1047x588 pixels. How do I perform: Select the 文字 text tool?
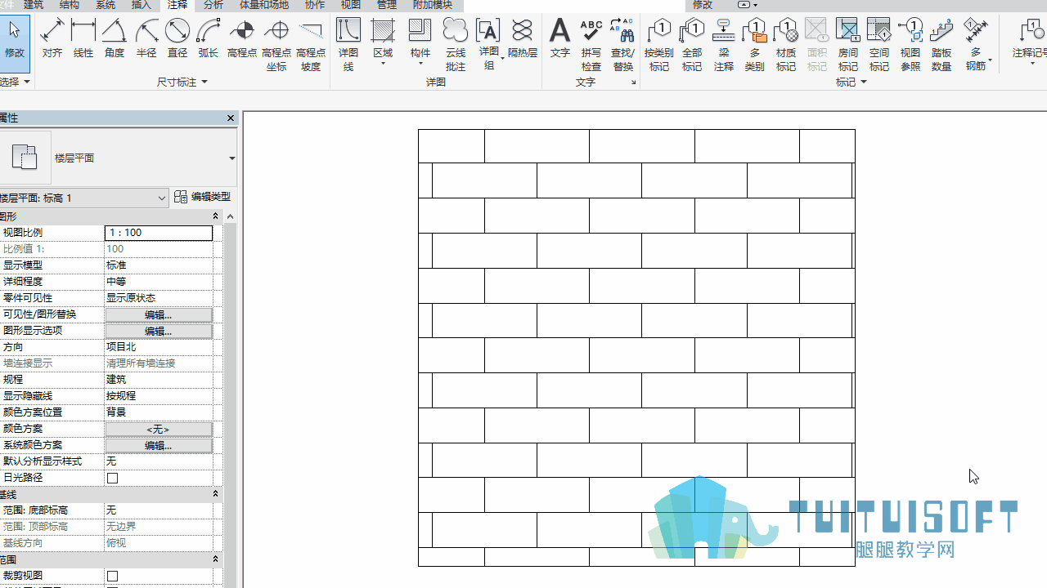tap(560, 38)
